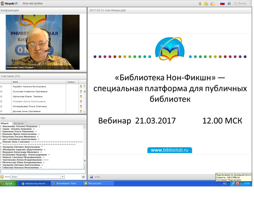Click the Выход exit button
The width and height of the screenshot is (254, 203).
240,3
